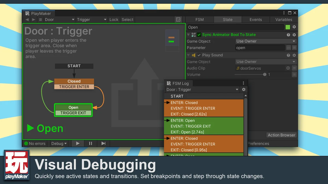Click the Play button in the debug toolbar

click(78, 143)
